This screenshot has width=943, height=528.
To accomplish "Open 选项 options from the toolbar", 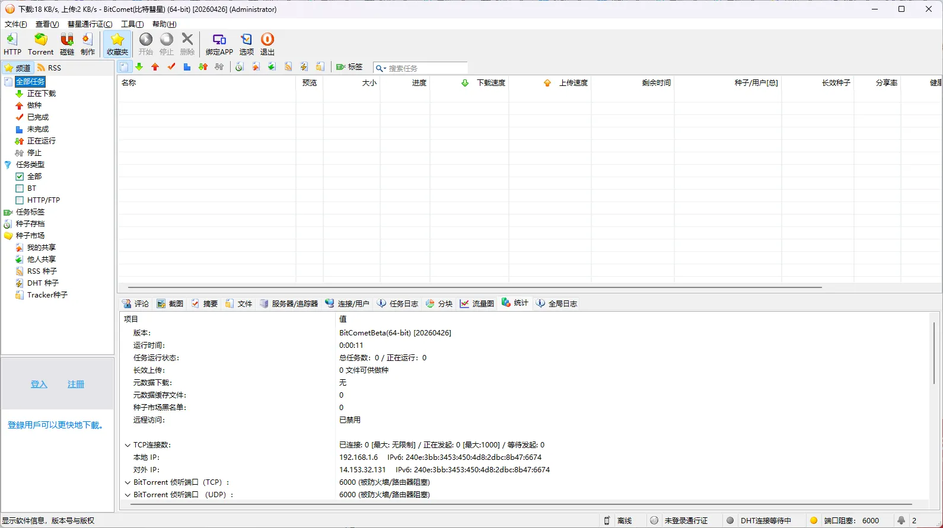I will click(x=247, y=44).
